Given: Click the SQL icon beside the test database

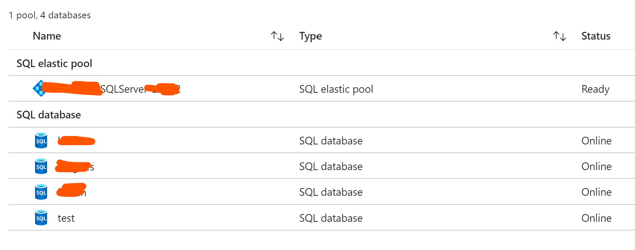Looking at the screenshot, I should (41, 218).
